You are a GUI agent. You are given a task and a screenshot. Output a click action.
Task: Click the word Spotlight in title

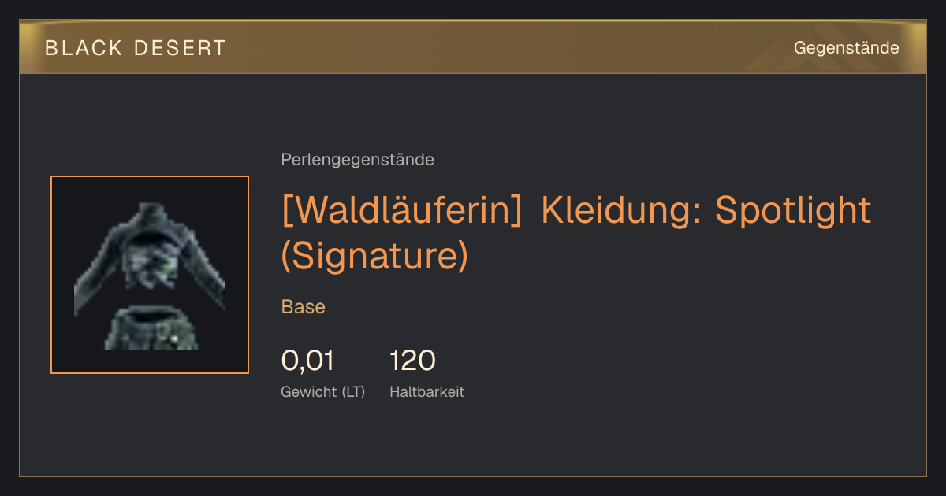click(x=793, y=210)
